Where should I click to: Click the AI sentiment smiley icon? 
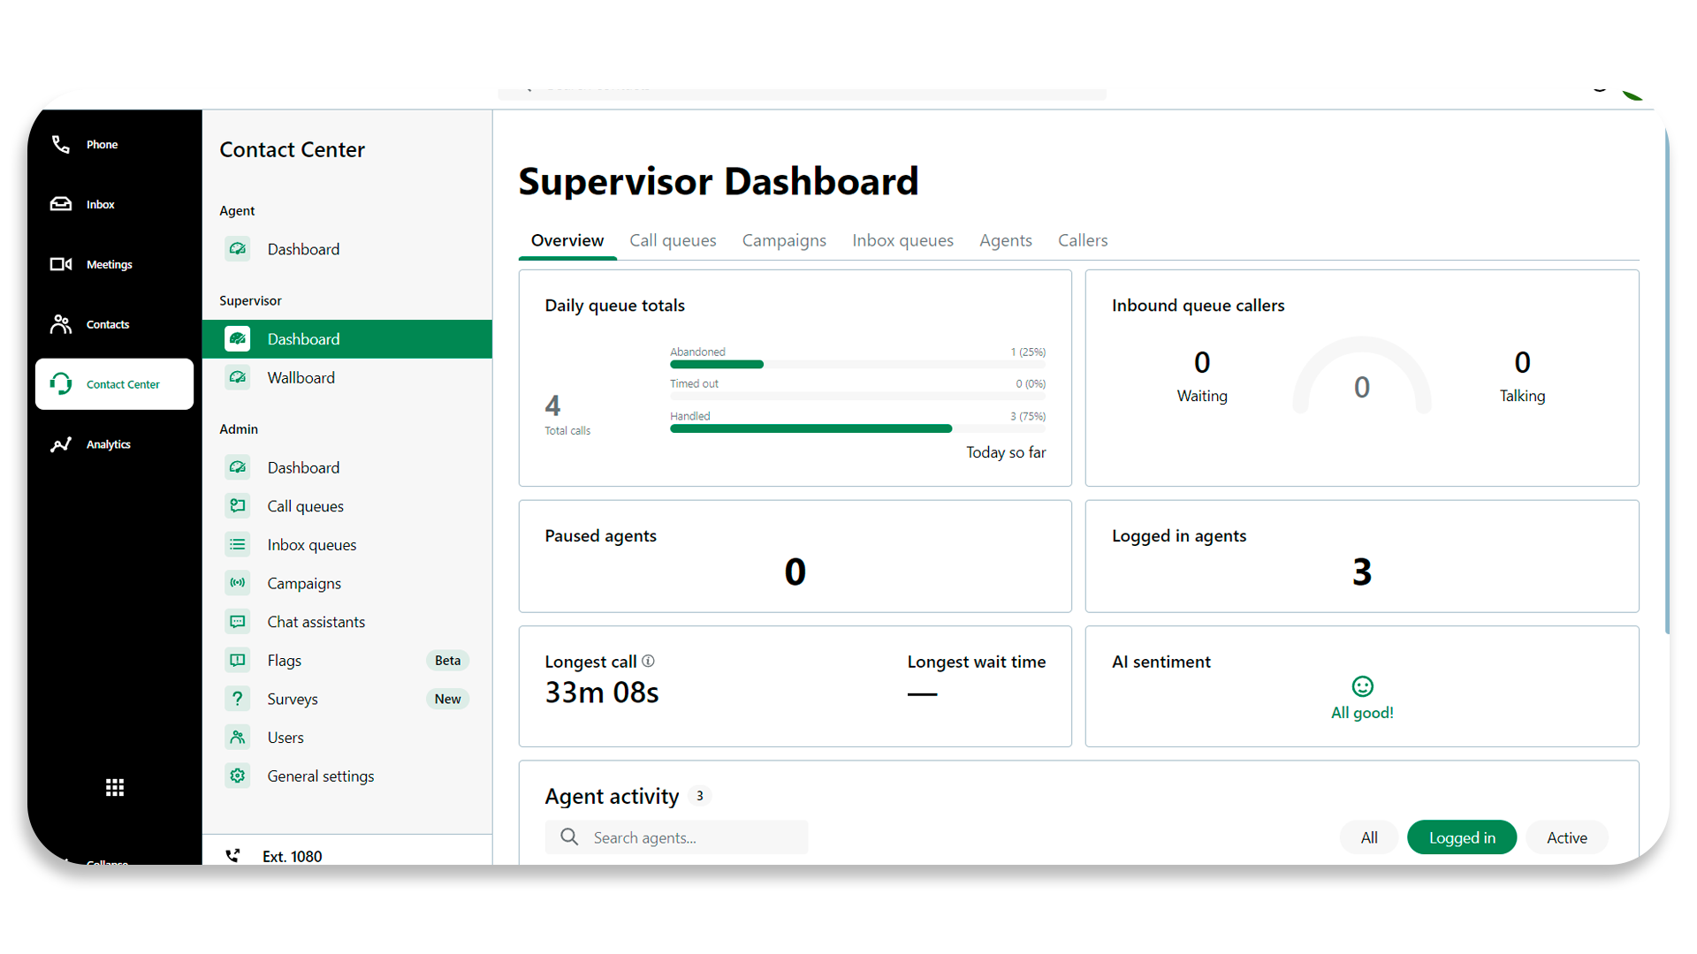coord(1362,686)
